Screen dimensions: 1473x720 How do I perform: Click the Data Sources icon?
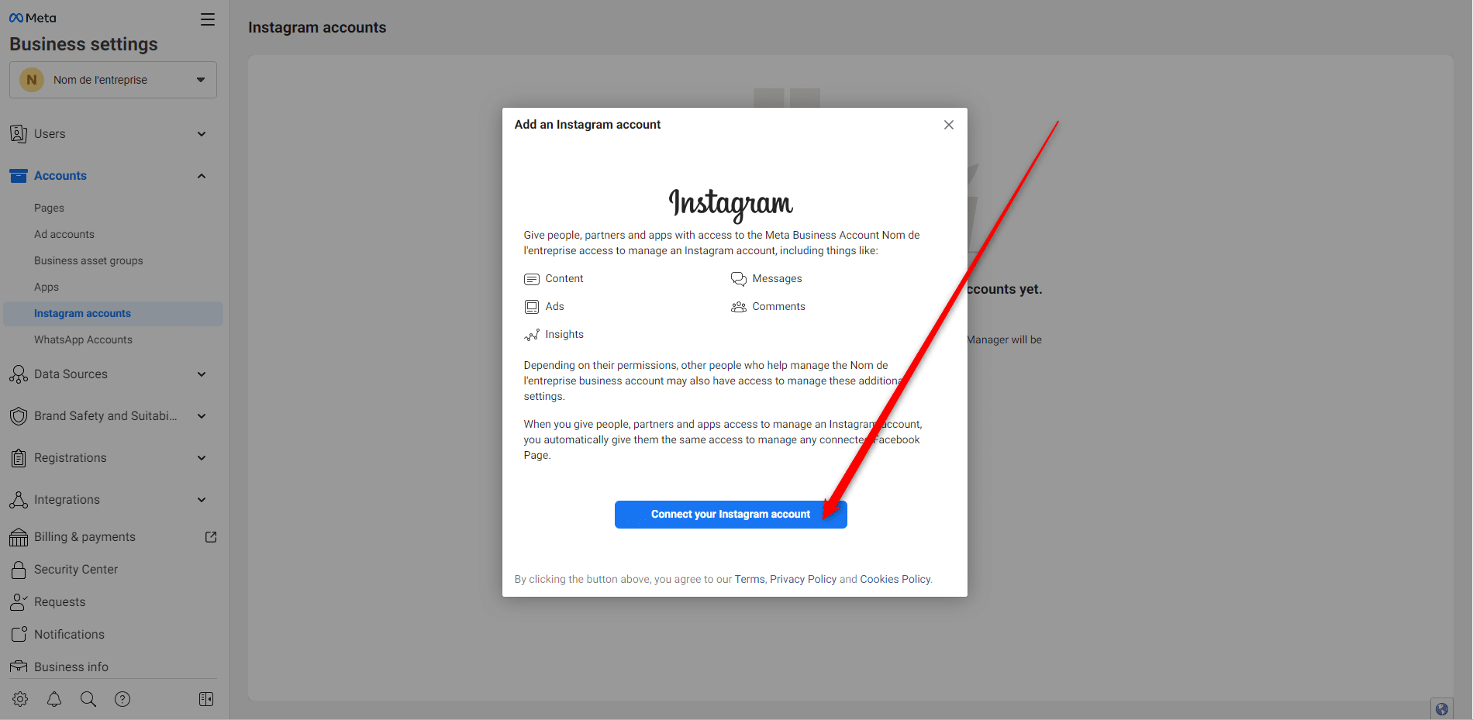pos(19,374)
